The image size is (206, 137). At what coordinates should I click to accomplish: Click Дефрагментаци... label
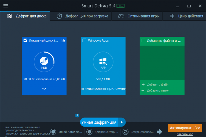point(106,132)
